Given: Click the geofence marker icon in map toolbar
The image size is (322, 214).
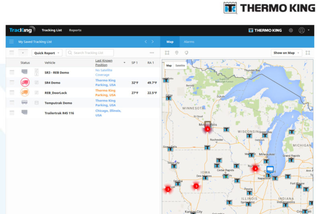Looking at the screenshot, I should (186, 53).
